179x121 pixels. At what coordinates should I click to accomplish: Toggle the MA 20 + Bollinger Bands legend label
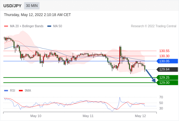click(27, 26)
